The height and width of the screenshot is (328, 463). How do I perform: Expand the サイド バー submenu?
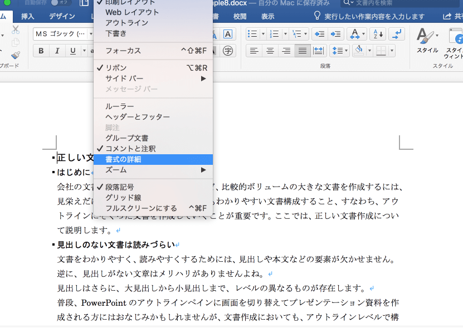[x=153, y=79]
